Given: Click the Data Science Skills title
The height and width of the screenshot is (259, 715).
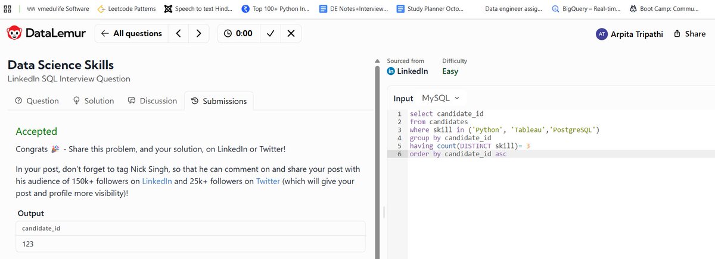Looking at the screenshot, I should coord(61,65).
